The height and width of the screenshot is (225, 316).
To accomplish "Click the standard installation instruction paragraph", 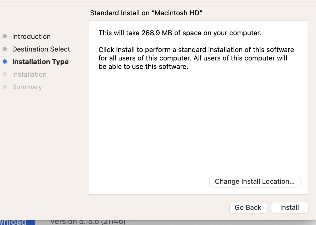I will 196,58.
